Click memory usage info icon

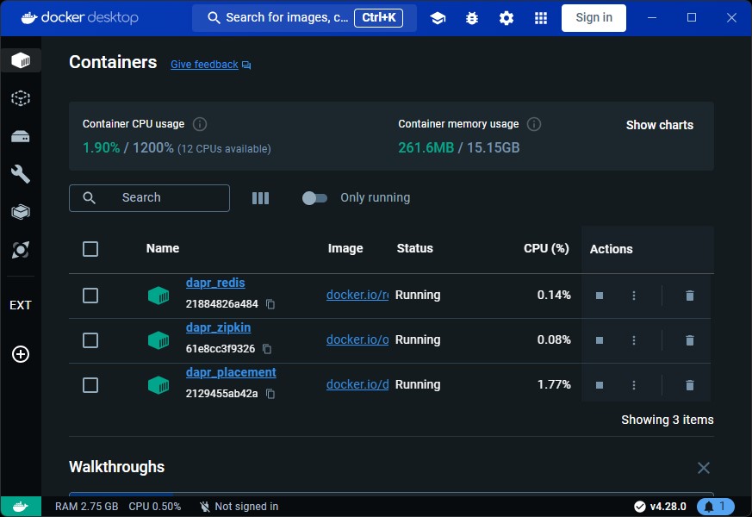tap(534, 124)
